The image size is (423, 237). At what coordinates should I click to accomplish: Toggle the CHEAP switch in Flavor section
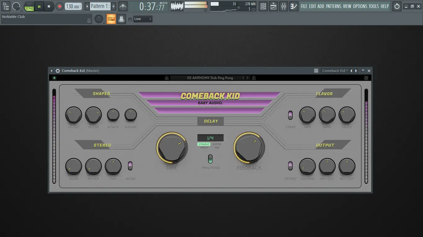[x=290, y=115]
